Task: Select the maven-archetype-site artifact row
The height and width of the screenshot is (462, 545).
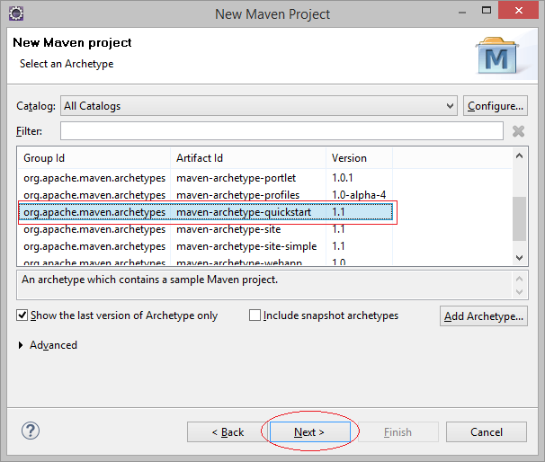Action: point(205,229)
